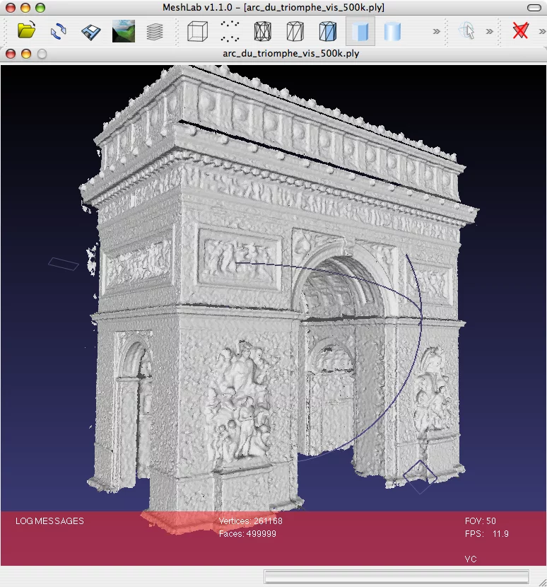Click the progress bar in status bar
Viewport: 547px width, 587px height.
[396, 576]
